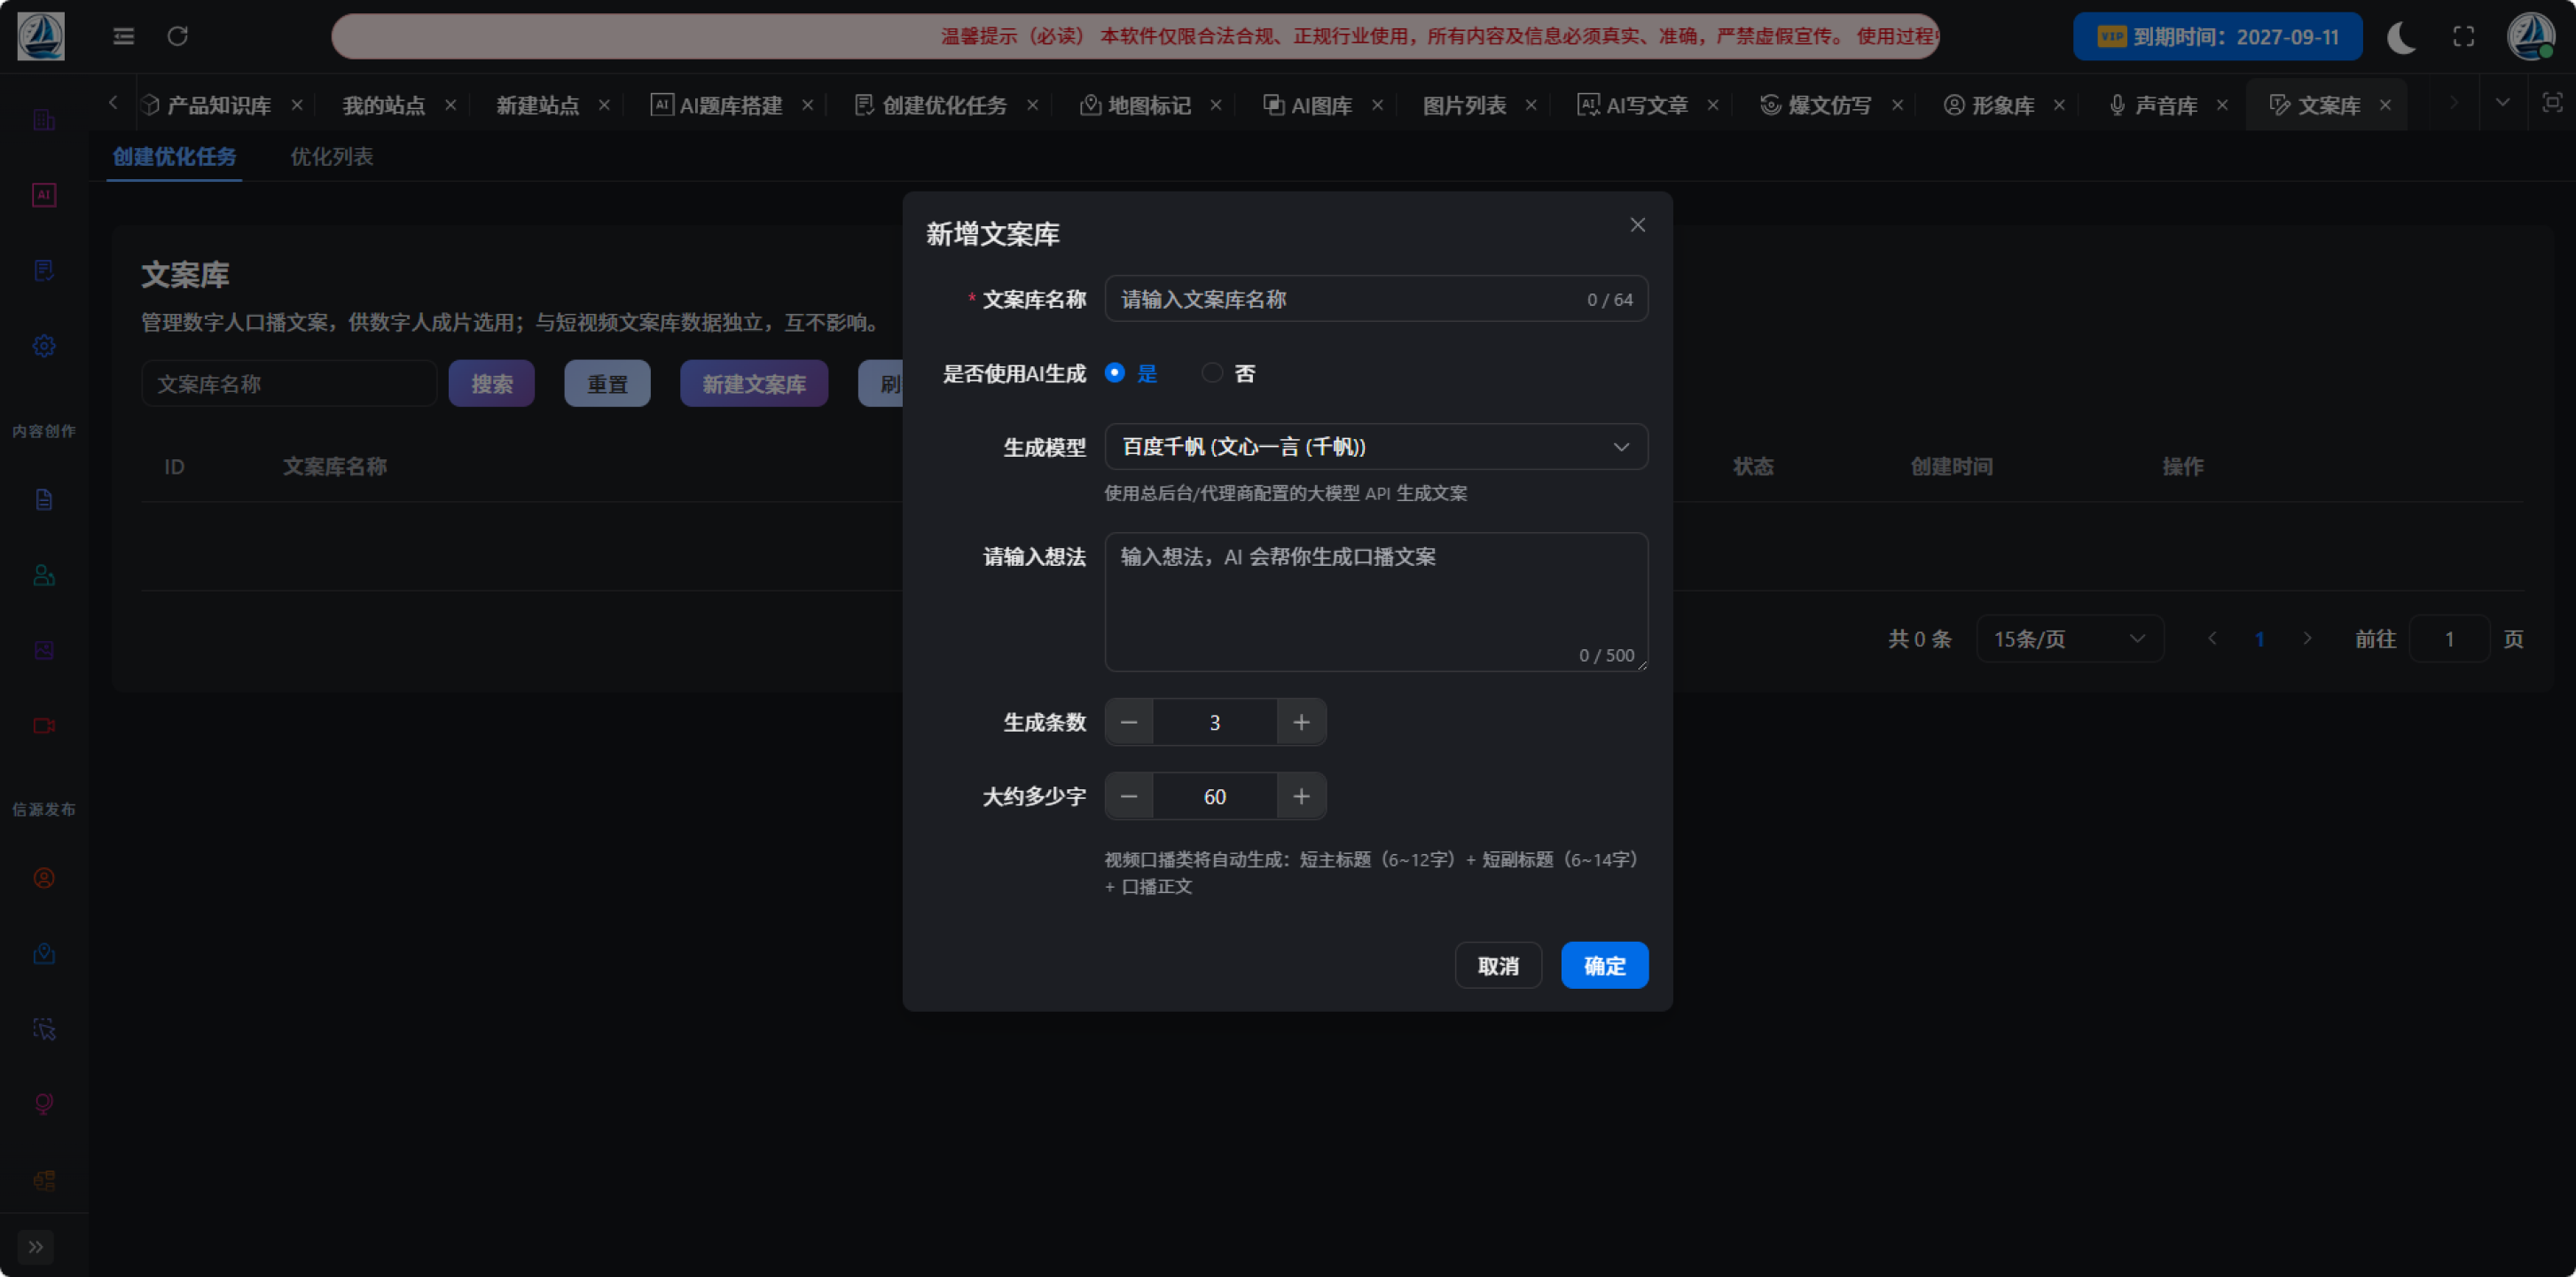2576x1277 pixels.
Task: Open the 15条/页 page size dropdown
Action: click(2069, 639)
